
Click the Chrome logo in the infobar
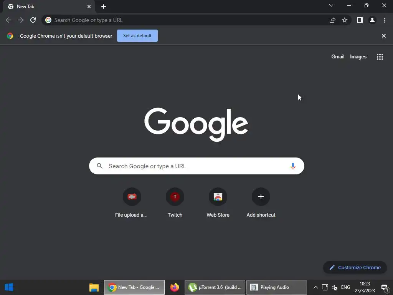pyautogui.click(x=10, y=36)
